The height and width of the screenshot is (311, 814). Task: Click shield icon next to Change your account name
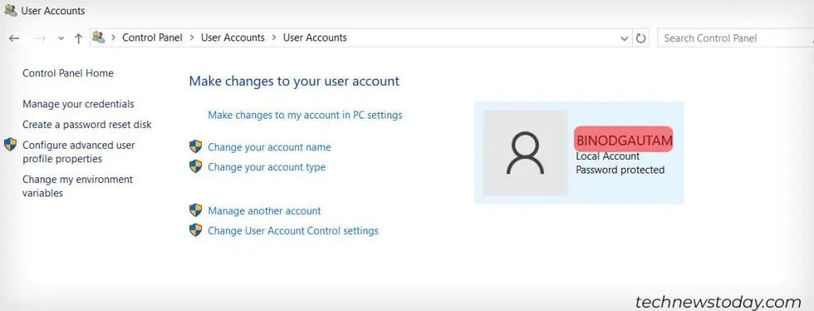pyautogui.click(x=196, y=146)
